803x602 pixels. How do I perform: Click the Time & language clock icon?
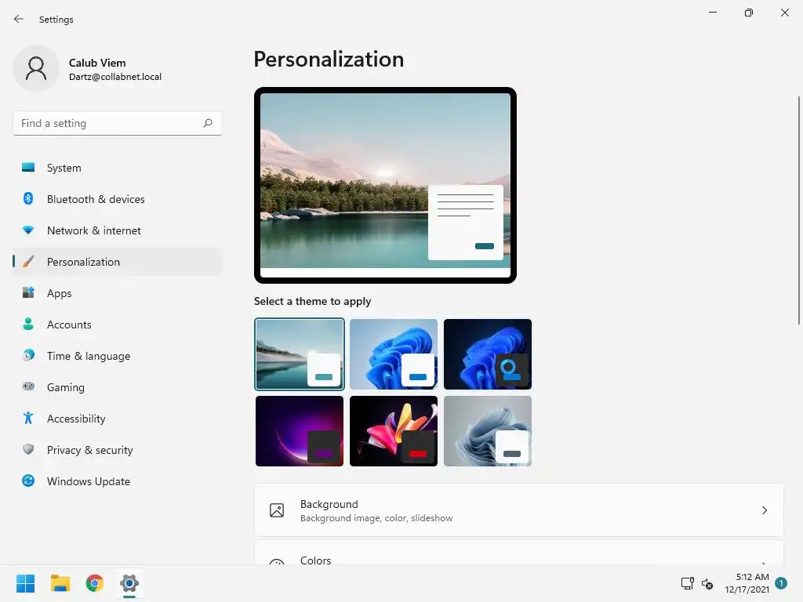point(28,355)
